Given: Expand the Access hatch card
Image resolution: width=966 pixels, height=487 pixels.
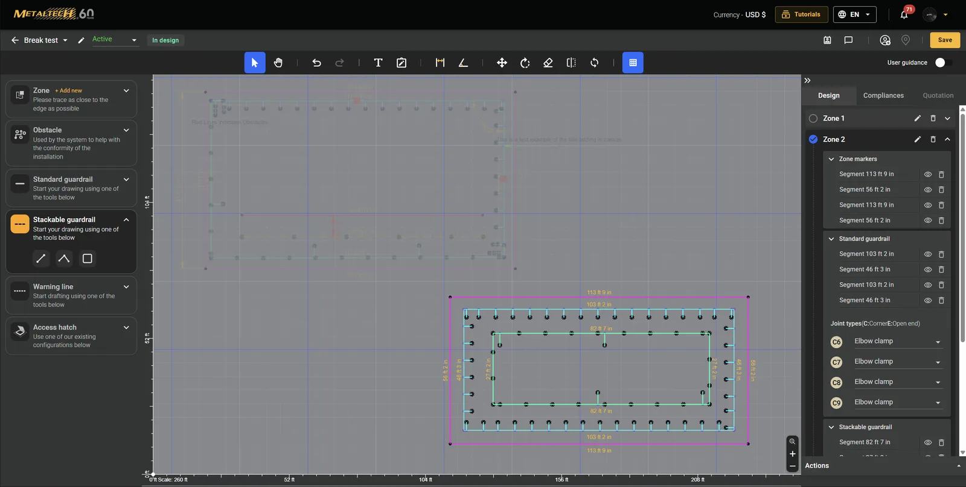Looking at the screenshot, I should click(126, 328).
